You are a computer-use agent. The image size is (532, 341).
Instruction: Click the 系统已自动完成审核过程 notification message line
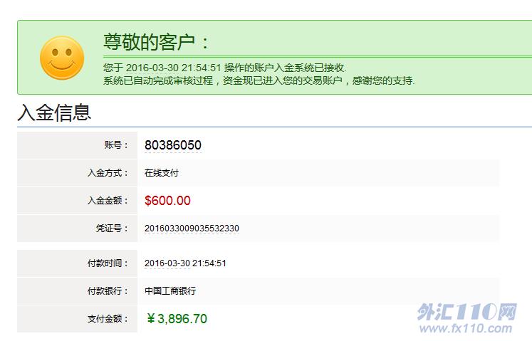click(x=259, y=80)
